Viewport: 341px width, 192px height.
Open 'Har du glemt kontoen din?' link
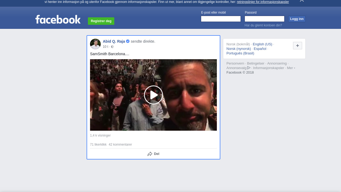pyautogui.click(x=263, y=25)
